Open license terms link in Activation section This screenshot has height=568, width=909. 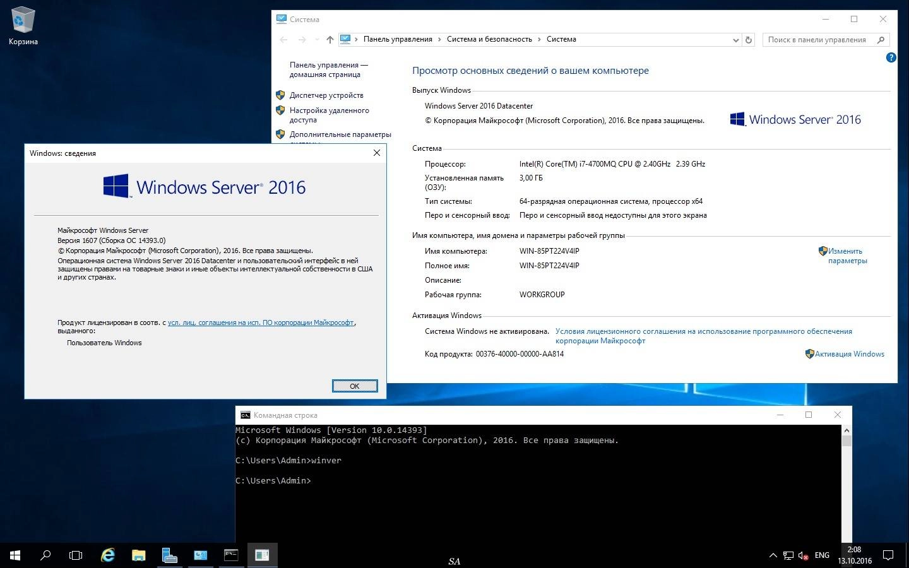pos(703,336)
